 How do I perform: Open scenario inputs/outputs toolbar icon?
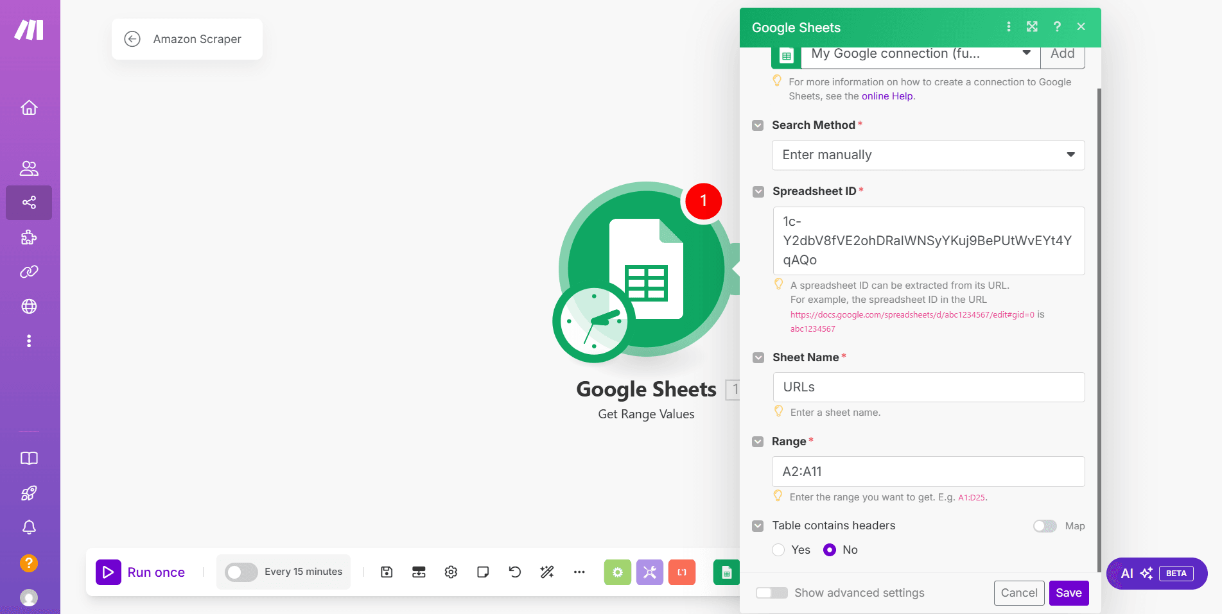point(419,572)
